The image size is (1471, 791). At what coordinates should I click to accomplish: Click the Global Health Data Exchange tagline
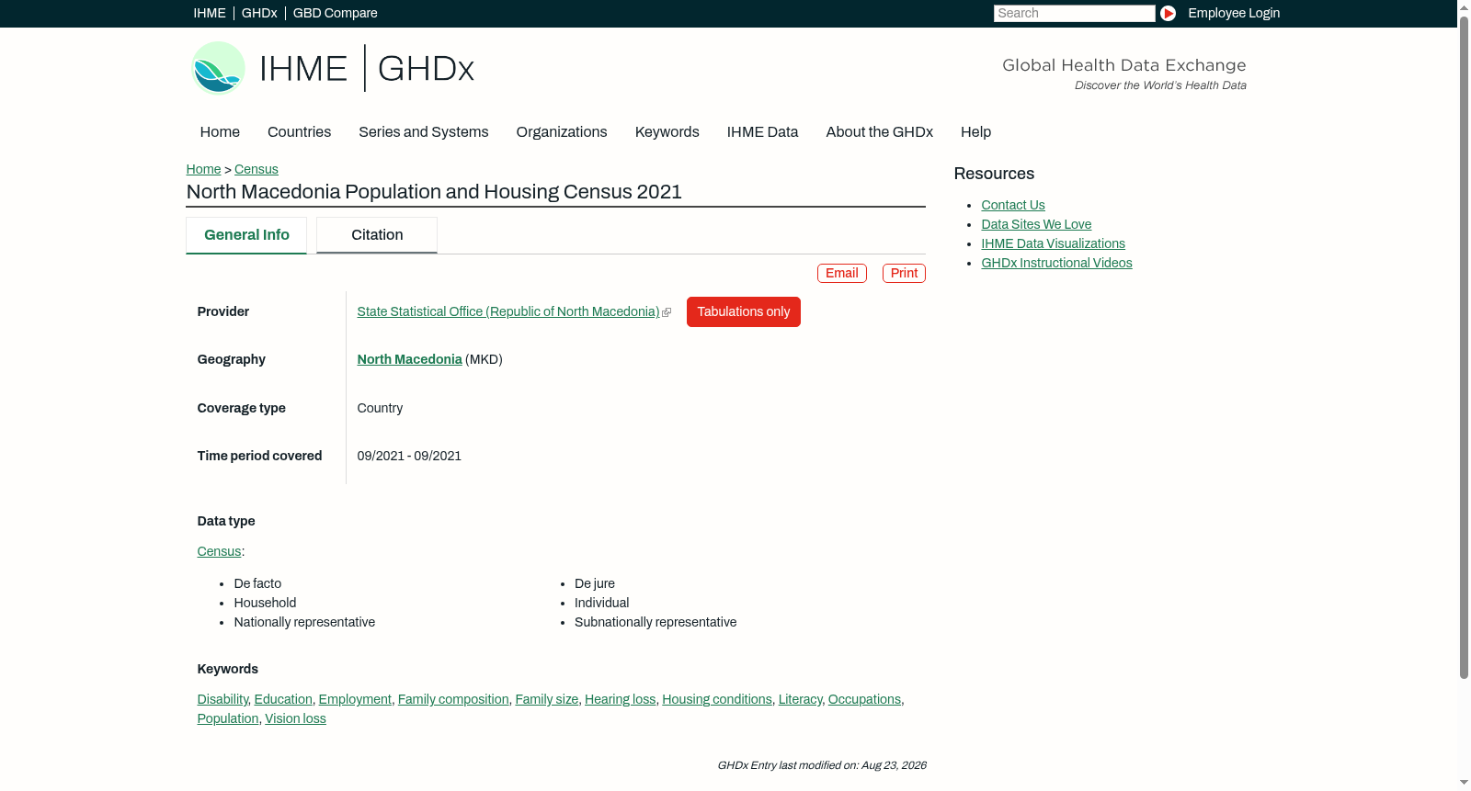pyautogui.click(x=1124, y=65)
